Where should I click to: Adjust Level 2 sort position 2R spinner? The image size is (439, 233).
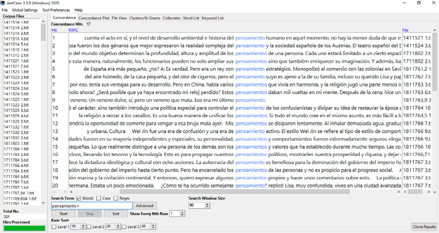click(x=119, y=227)
